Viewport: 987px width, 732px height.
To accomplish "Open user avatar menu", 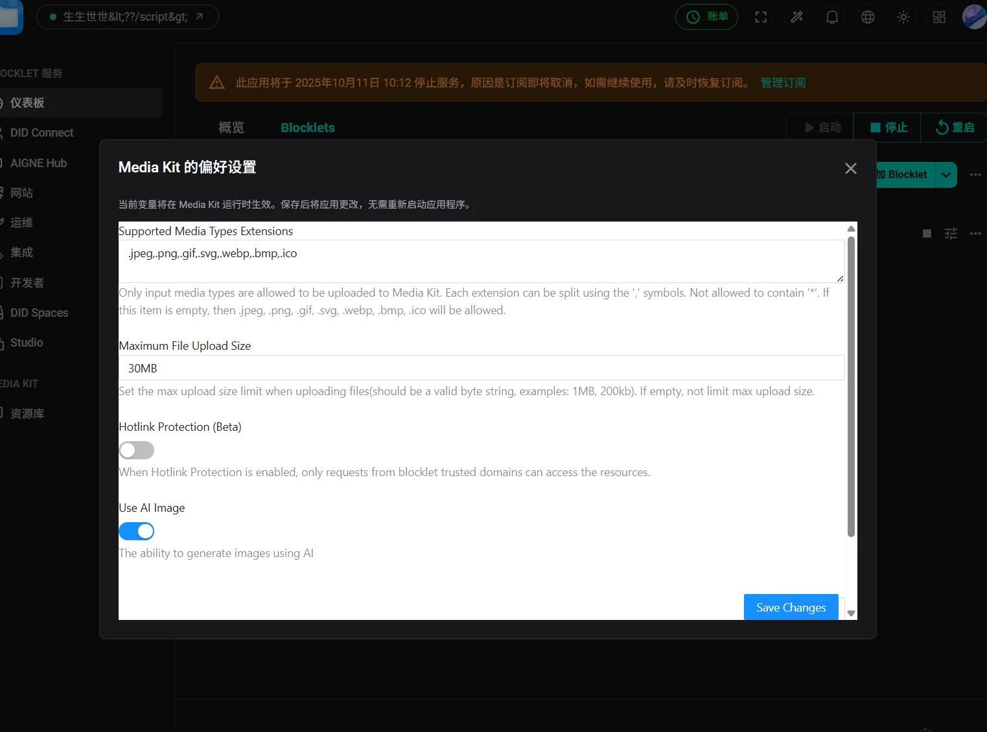I will tap(974, 17).
